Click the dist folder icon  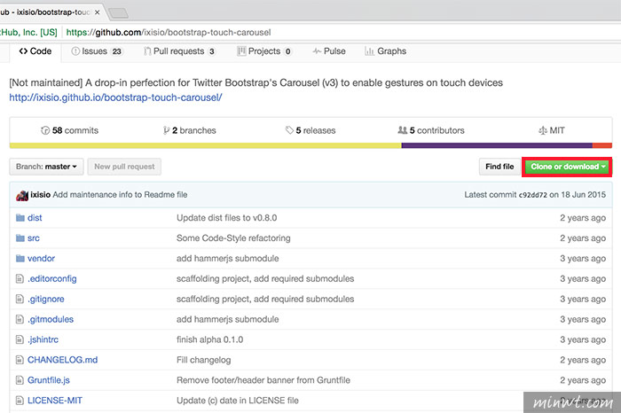(x=20, y=218)
